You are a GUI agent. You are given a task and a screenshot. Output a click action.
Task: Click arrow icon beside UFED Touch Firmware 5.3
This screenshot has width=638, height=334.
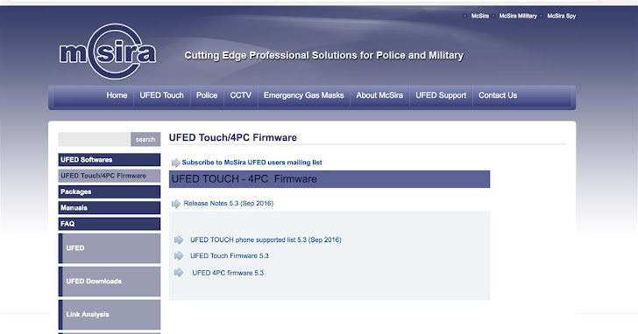[179, 255]
